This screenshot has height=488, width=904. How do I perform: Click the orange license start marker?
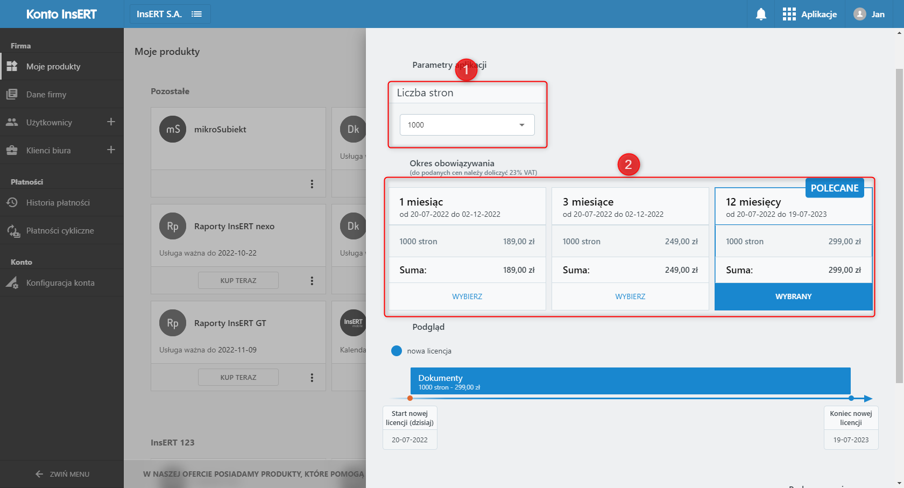click(x=410, y=398)
